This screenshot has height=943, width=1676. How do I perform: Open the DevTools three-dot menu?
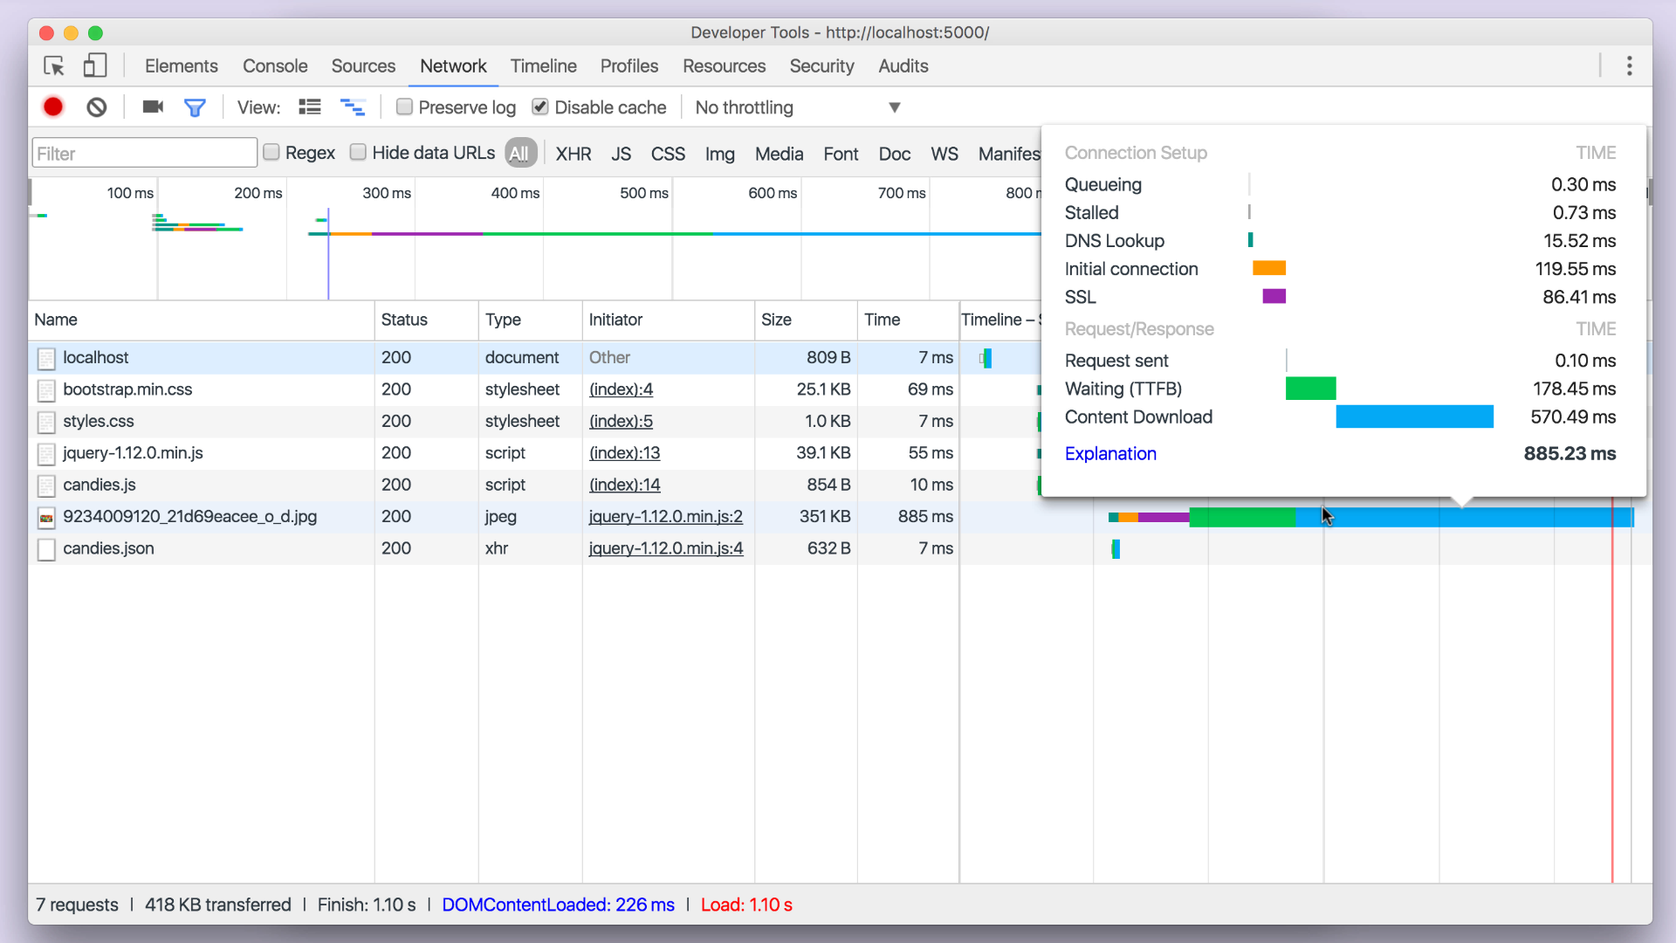pyautogui.click(x=1629, y=66)
